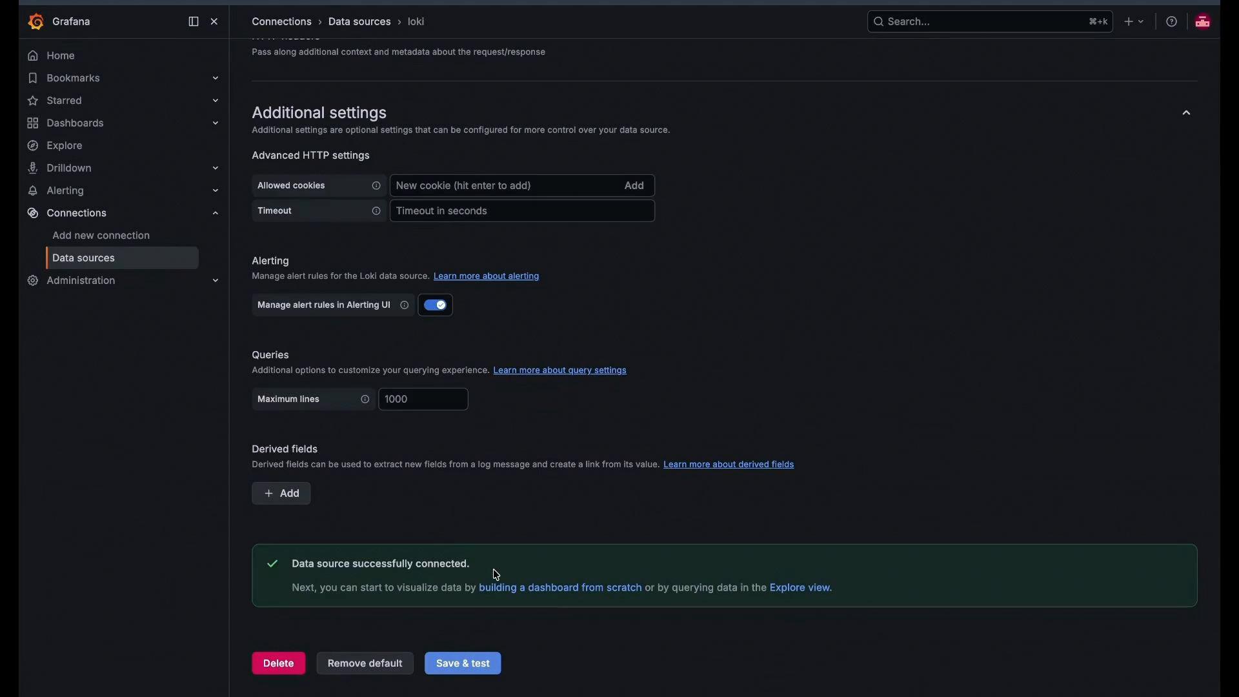The height and width of the screenshot is (697, 1239).
Task: Open info icon for Timeout
Action: [x=376, y=212]
